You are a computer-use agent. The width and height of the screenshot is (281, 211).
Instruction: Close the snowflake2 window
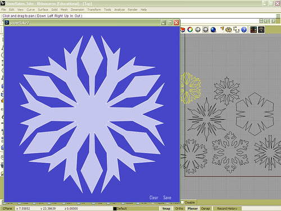tap(176, 23)
